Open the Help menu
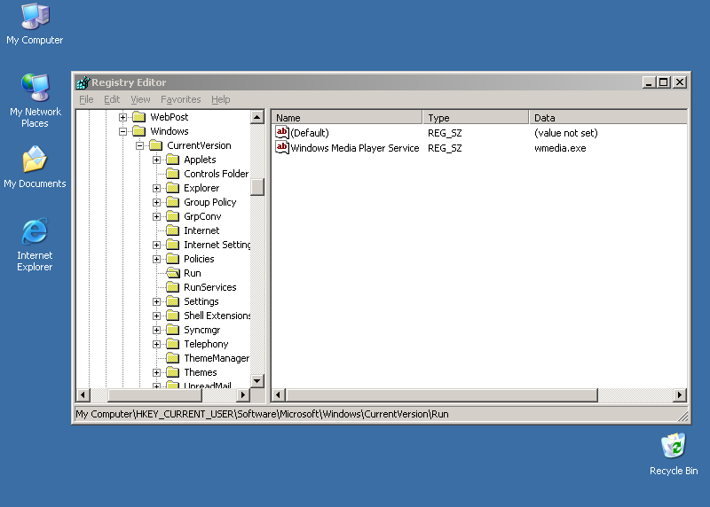 220,99
